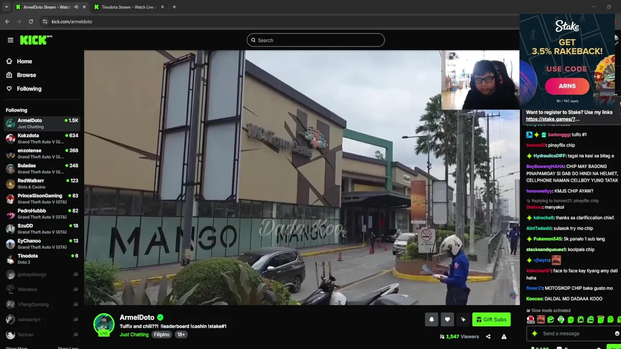Screen dimensions: 621x349
Task: Open offline Wambss channel
Action: coord(42,289)
